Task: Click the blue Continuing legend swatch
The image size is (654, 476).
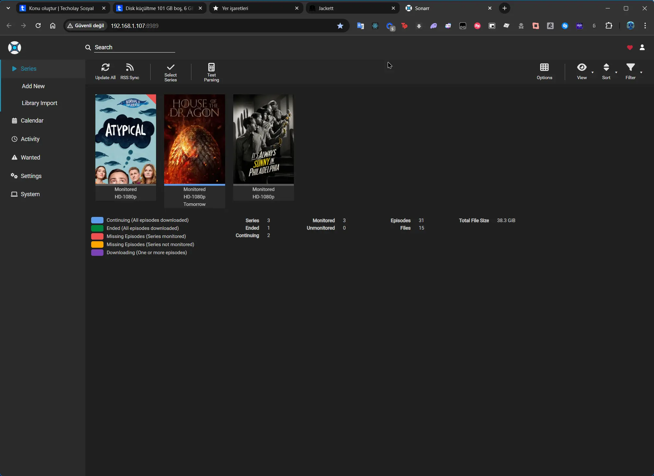Action: [97, 220]
